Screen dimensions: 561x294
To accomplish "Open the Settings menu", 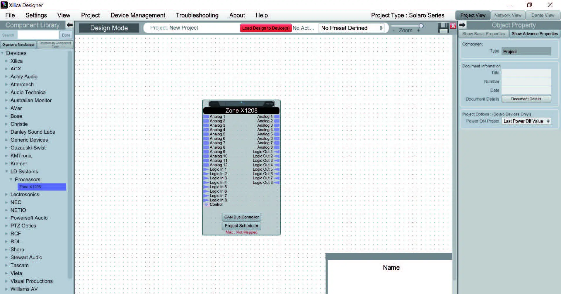I will pos(36,15).
